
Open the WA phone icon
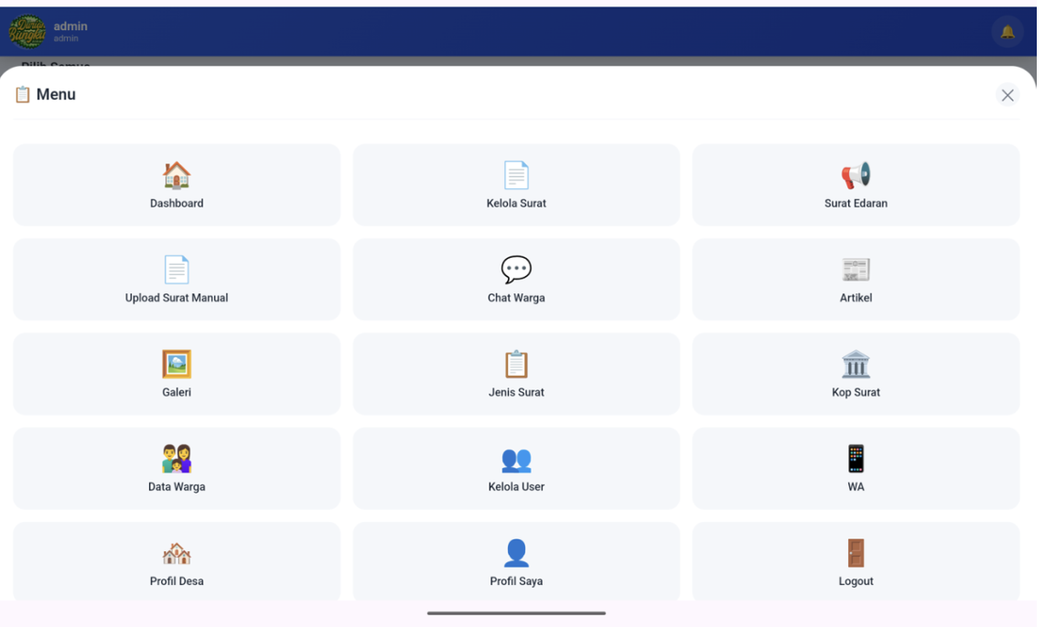coord(856,459)
